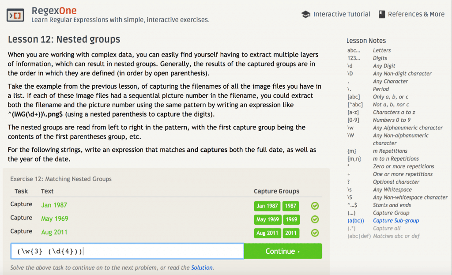This screenshot has height=275, width=452.
Task: Click the bookmark icon beside References & More
Action: [x=382, y=14]
